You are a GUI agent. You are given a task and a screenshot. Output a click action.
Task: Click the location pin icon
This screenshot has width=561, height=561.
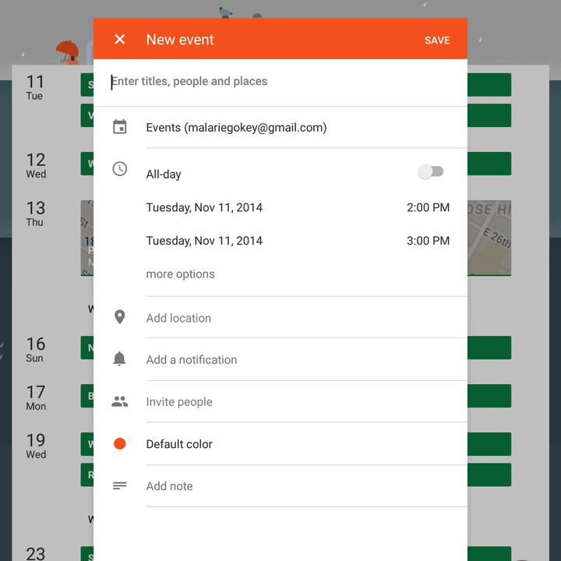click(x=119, y=317)
